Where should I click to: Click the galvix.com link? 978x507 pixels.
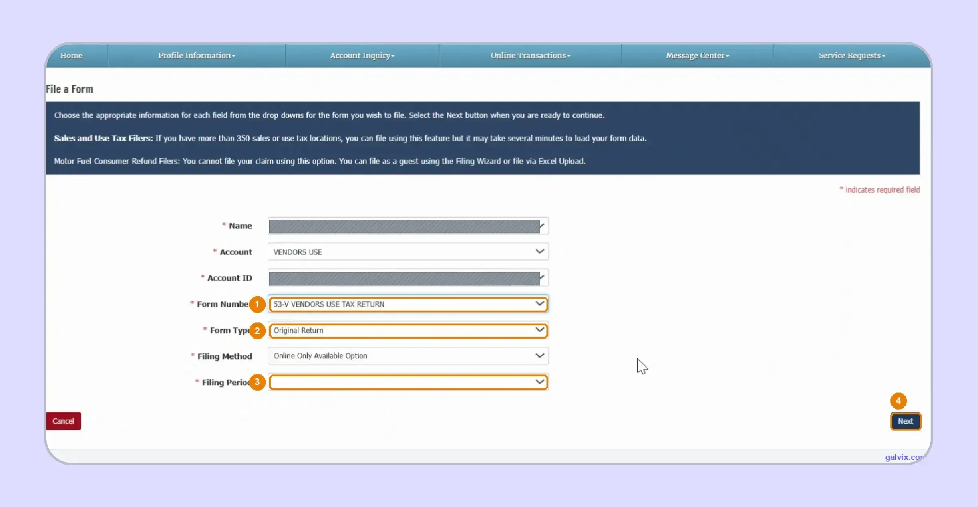click(904, 457)
